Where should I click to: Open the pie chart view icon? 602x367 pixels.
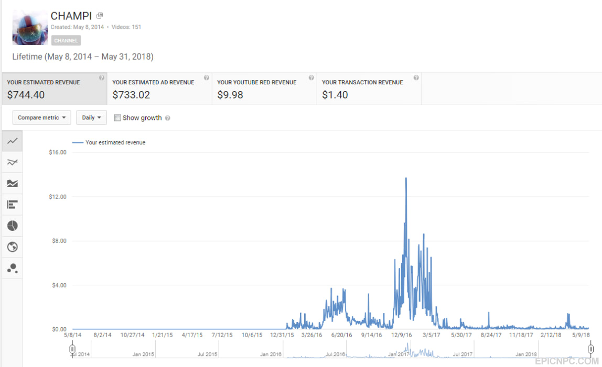coord(12,226)
